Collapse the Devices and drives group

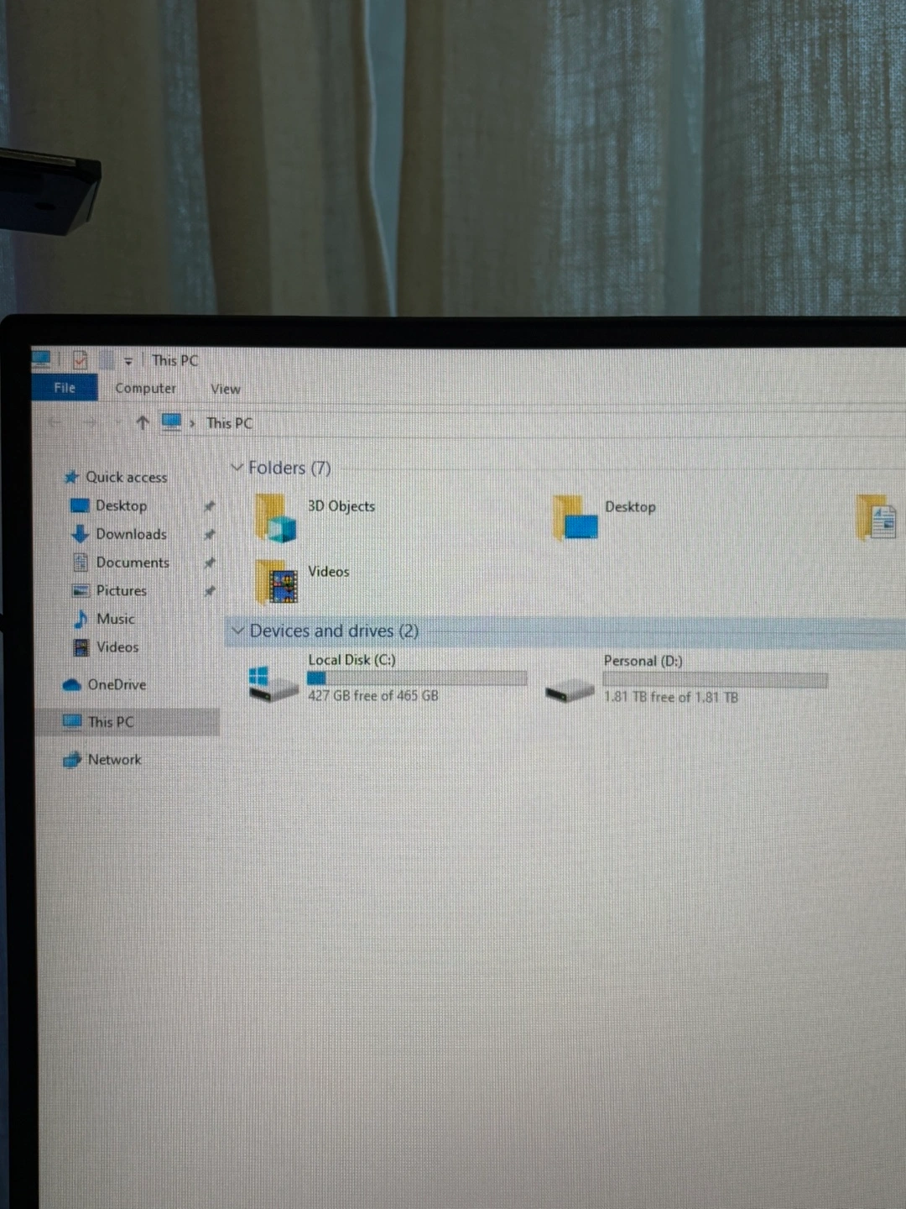238,631
